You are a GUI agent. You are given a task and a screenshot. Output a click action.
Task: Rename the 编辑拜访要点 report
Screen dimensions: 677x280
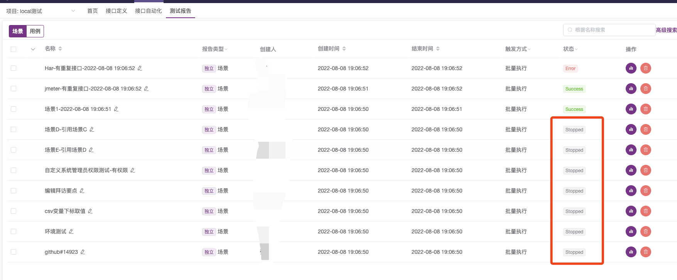tap(82, 191)
